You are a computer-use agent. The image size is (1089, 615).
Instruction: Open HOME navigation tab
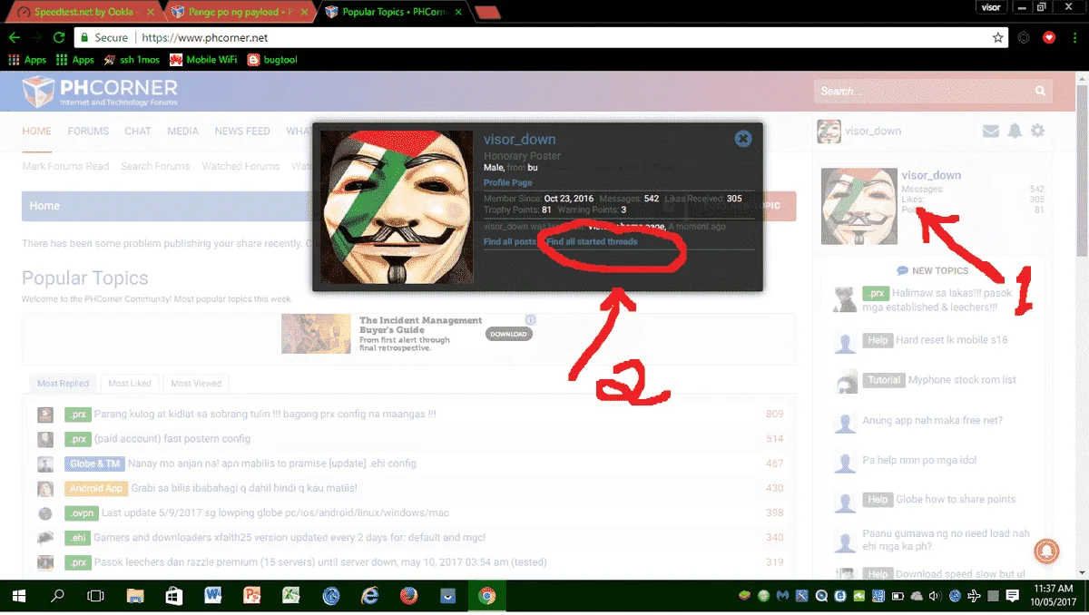point(37,132)
